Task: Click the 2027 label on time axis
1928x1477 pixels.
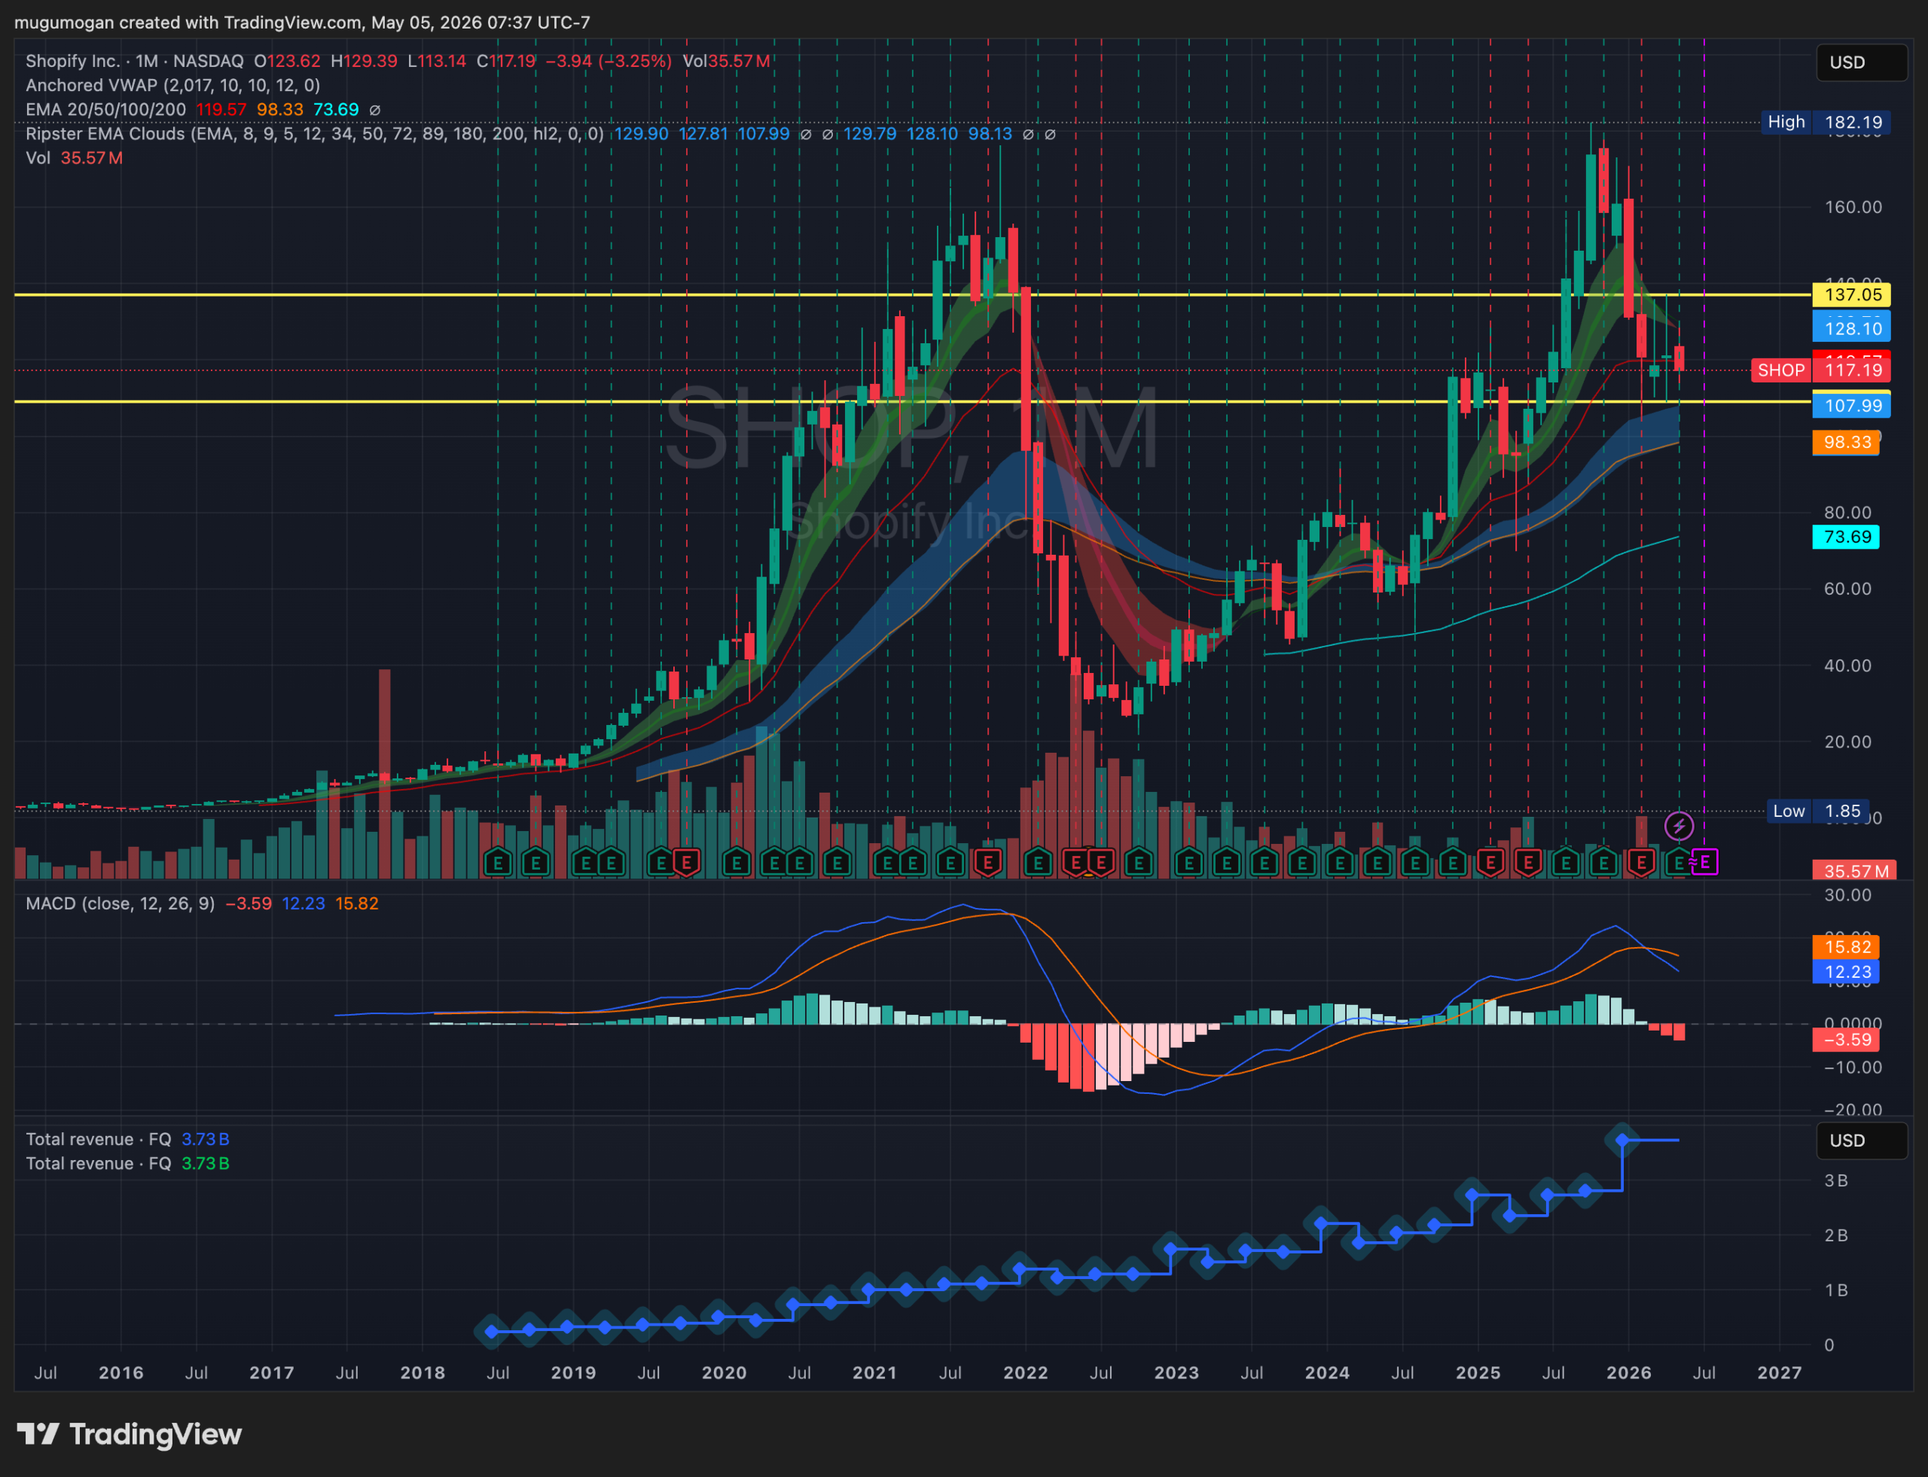Action: (1780, 1373)
